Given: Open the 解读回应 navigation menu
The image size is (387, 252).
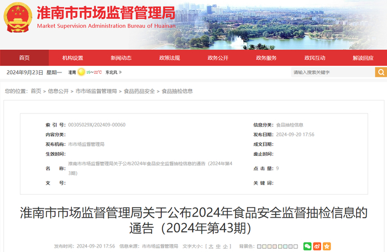Looking at the screenshot, I should [x=363, y=58].
